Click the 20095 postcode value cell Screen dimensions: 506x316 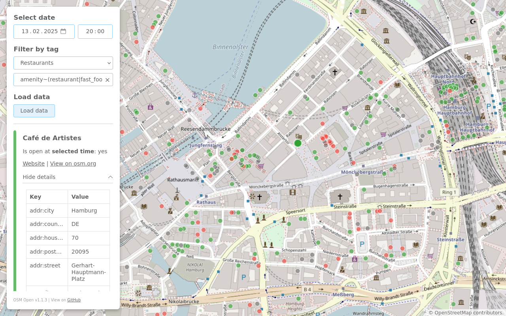coord(89,252)
